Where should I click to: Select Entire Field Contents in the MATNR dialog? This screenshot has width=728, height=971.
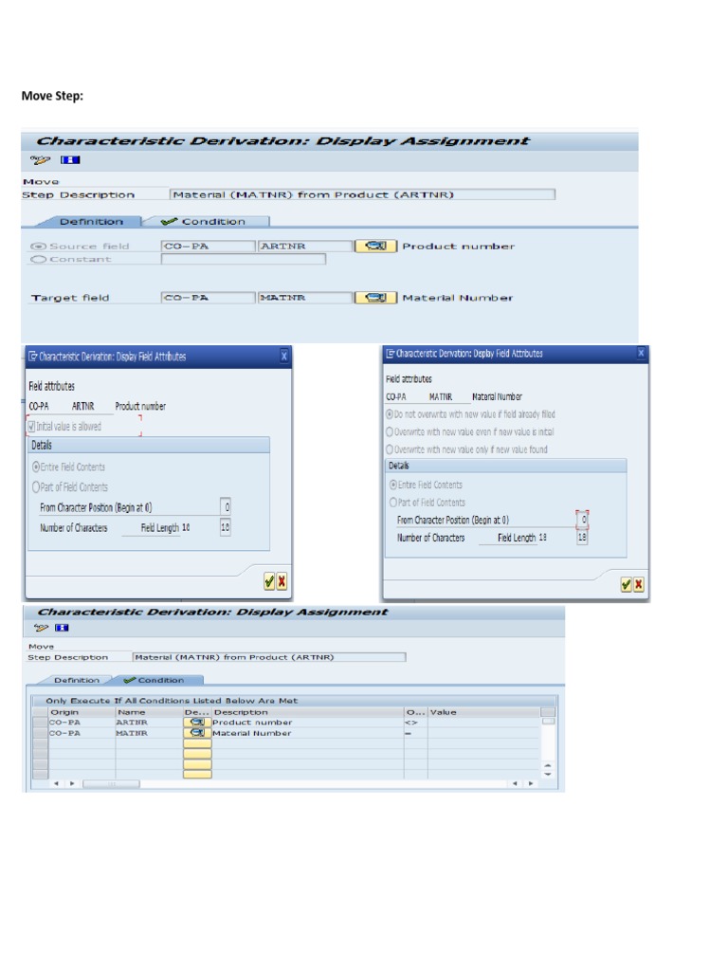pyautogui.click(x=393, y=485)
